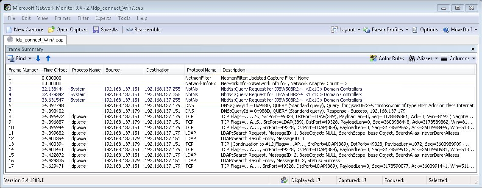Image resolution: width=482 pixels, height=188 pixels.
Task: Open the Aliases dropdown
Action: point(423,58)
